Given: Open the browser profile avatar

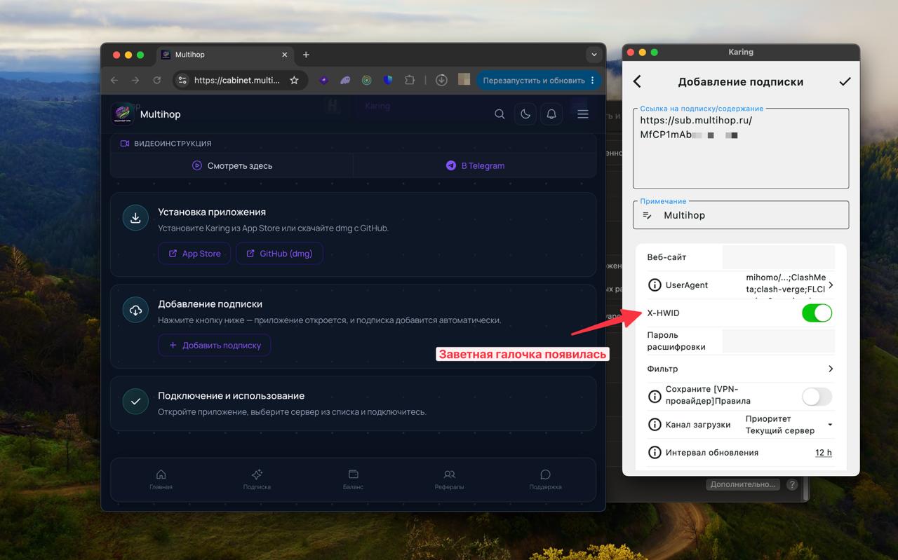Looking at the screenshot, I should click(x=464, y=80).
